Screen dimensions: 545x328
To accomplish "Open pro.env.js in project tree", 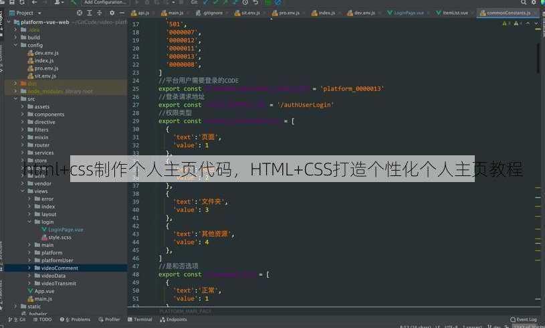I will pos(43,68).
